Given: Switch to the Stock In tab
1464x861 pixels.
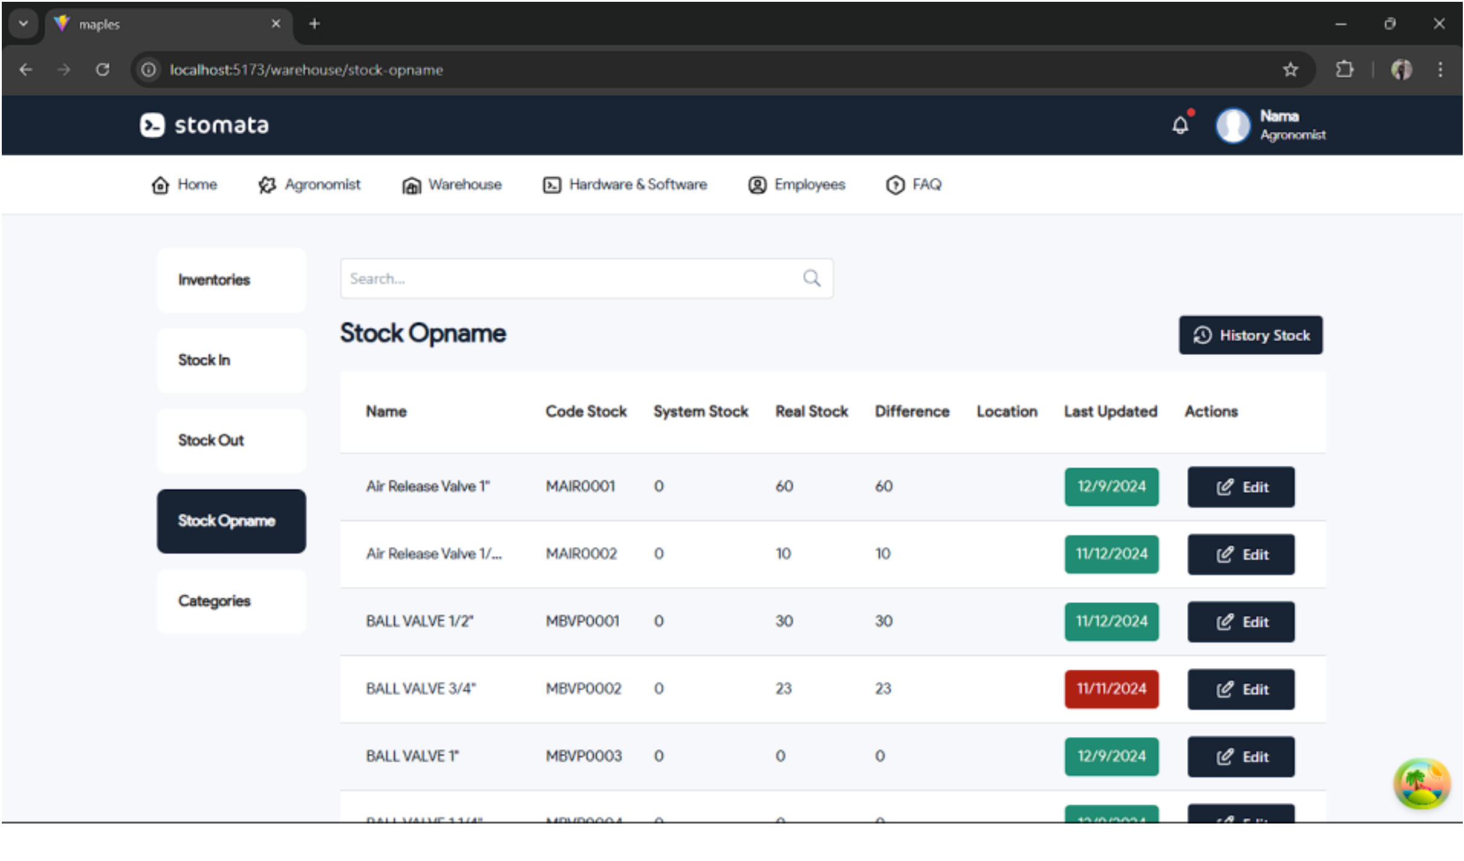Looking at the screenshot, I should (x=232, y=360).
